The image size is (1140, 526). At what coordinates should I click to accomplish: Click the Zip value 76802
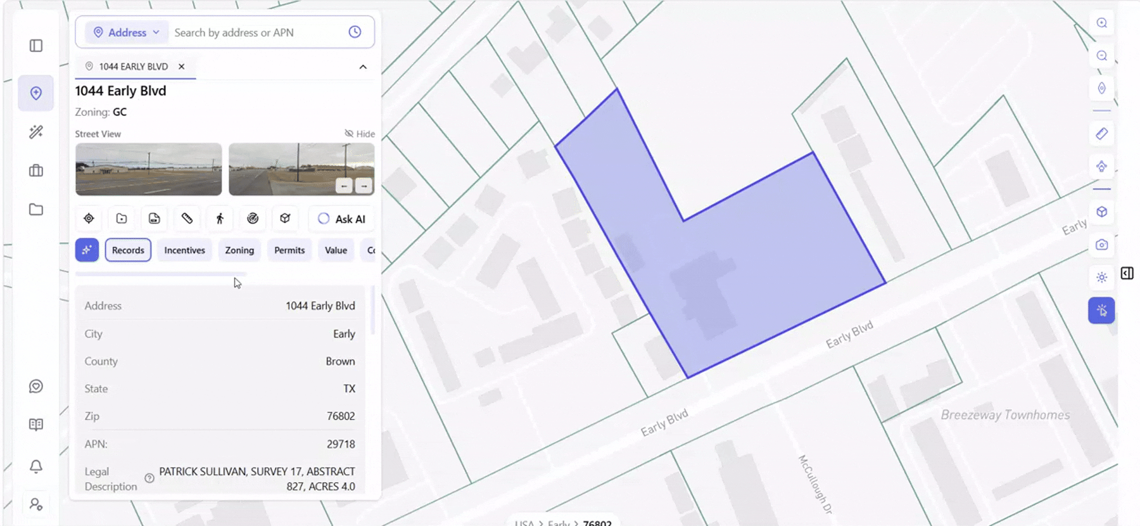pos(341,416)
